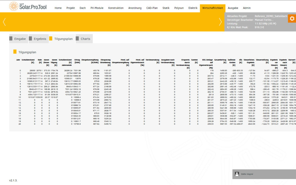This screenshot has width=296, height=185.
Task: Click the left arrow in yellow banner
Action: [4, 22]
